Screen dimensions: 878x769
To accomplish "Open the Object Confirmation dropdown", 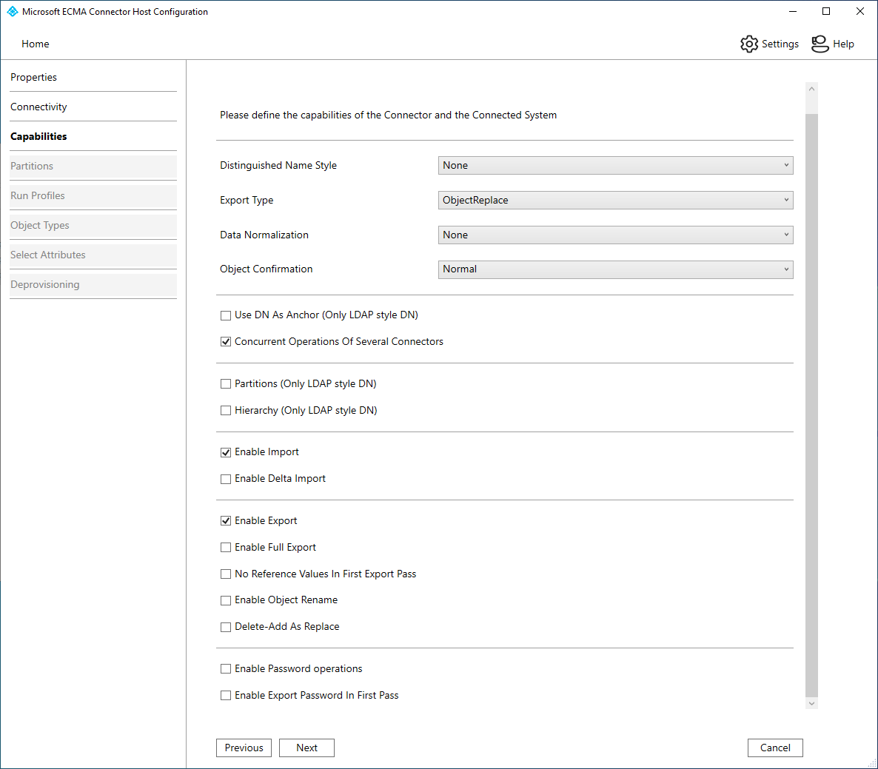I will pyautogui.click(x=615, y=269).
